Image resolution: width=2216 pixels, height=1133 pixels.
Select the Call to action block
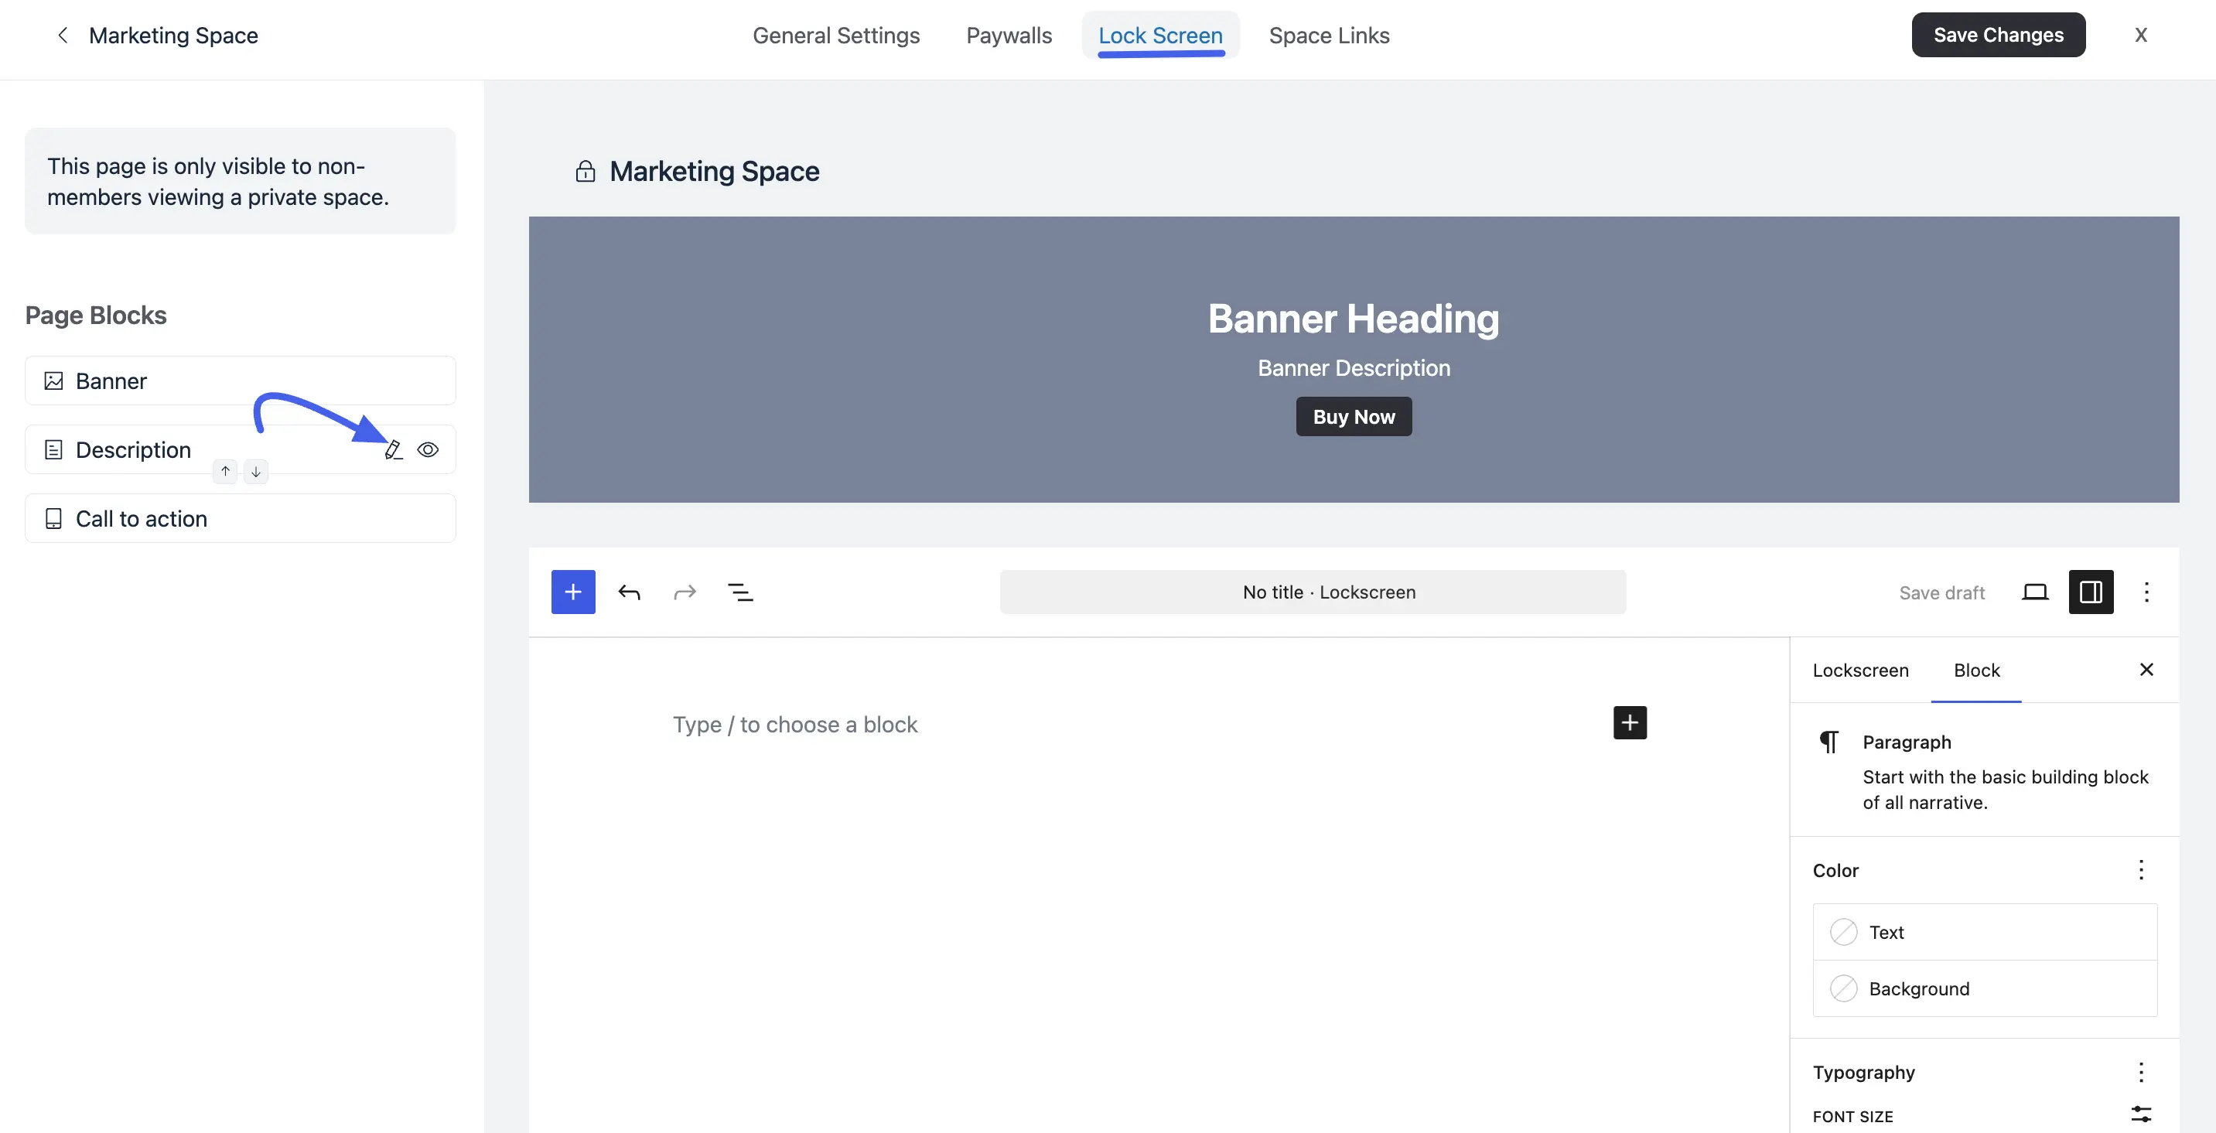[x=240, y=518]
